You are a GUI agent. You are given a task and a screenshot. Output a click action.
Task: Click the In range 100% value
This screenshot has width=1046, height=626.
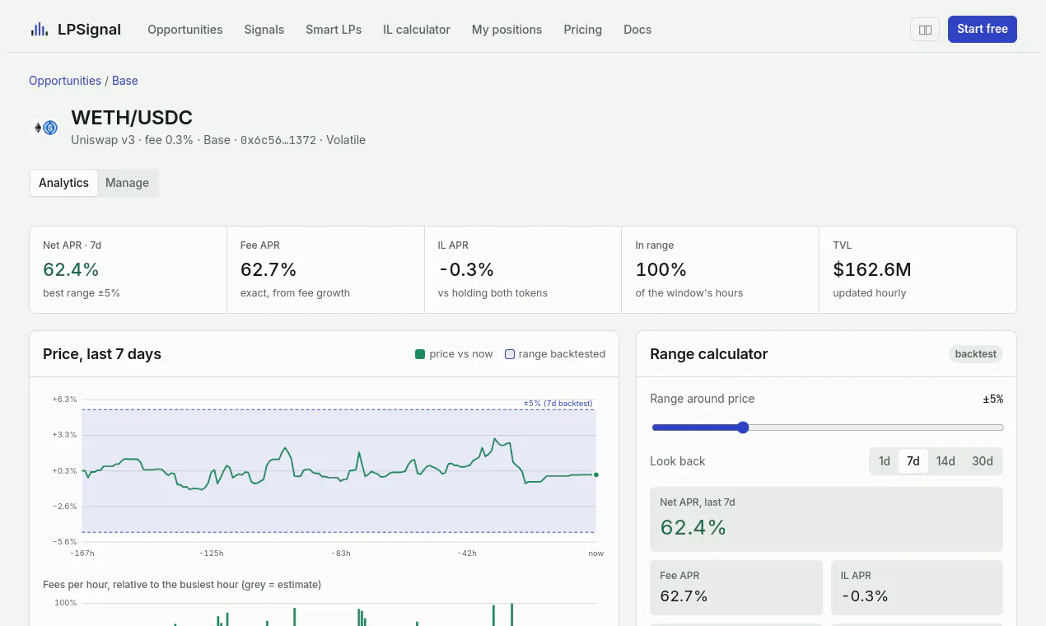(661, 269)
